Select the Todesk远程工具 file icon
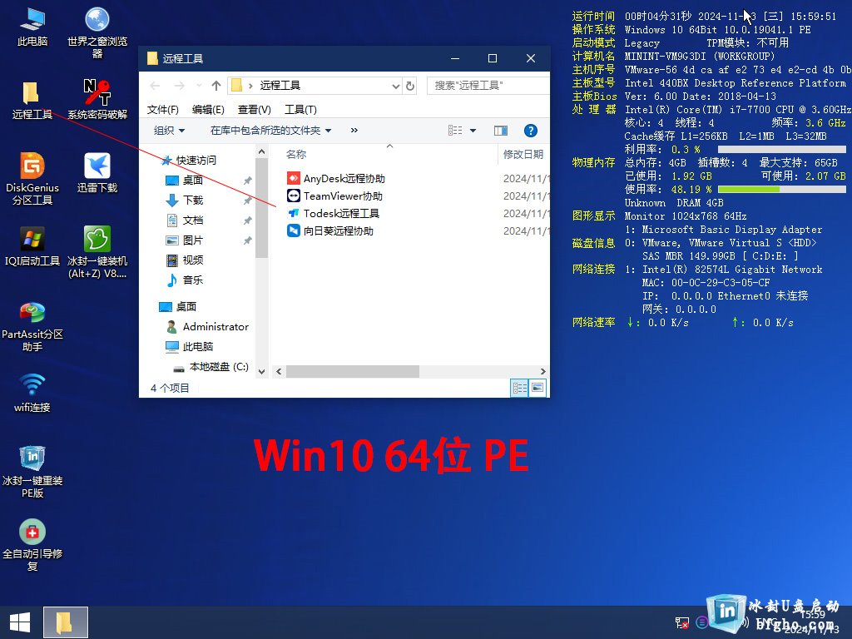The image size is (852, 639). [294, 213]
